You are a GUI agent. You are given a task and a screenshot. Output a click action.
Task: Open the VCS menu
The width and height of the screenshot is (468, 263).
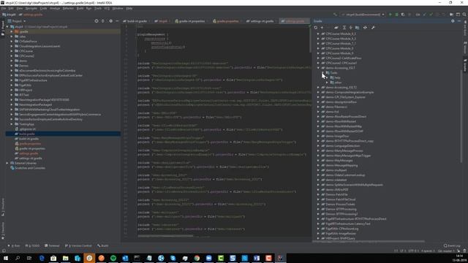point(107,8)
